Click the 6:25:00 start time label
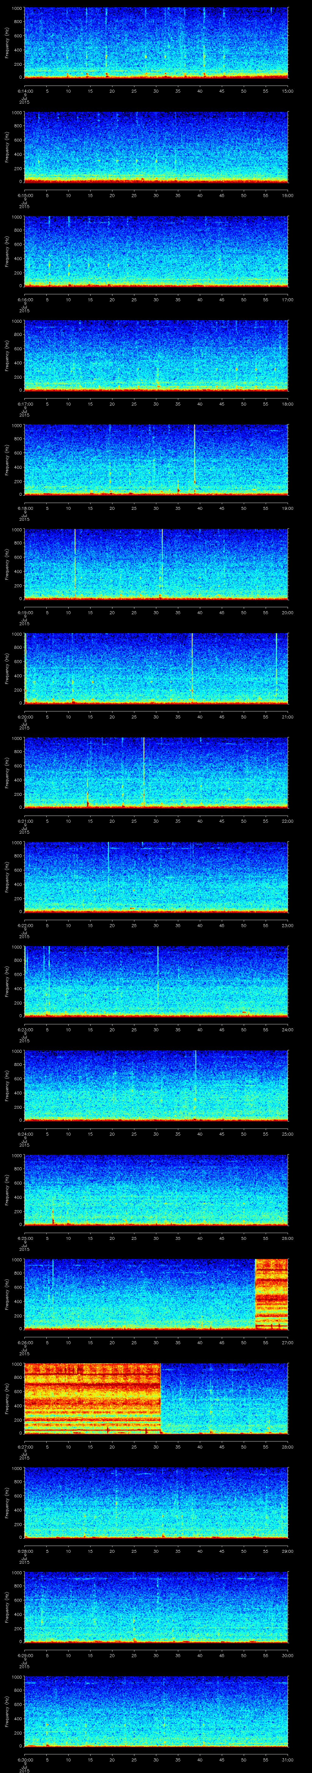The width and height of the screenshot is (312, 1773). 25,1238
